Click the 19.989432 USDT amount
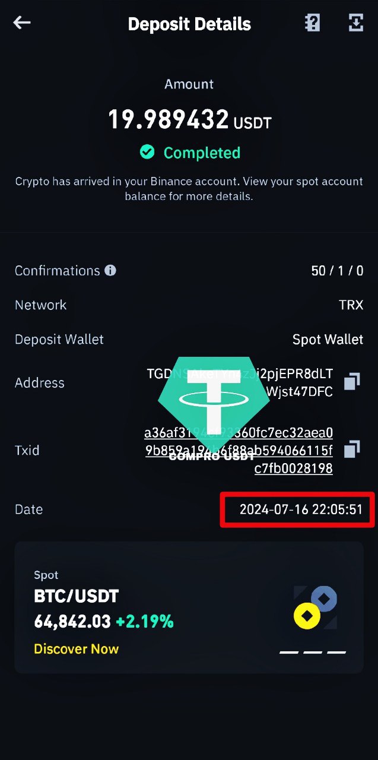 tap(189, 120)
